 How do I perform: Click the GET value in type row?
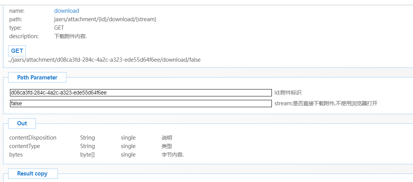pos(59,28)
